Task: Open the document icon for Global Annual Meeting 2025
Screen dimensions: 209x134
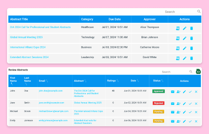Action: 178,38
